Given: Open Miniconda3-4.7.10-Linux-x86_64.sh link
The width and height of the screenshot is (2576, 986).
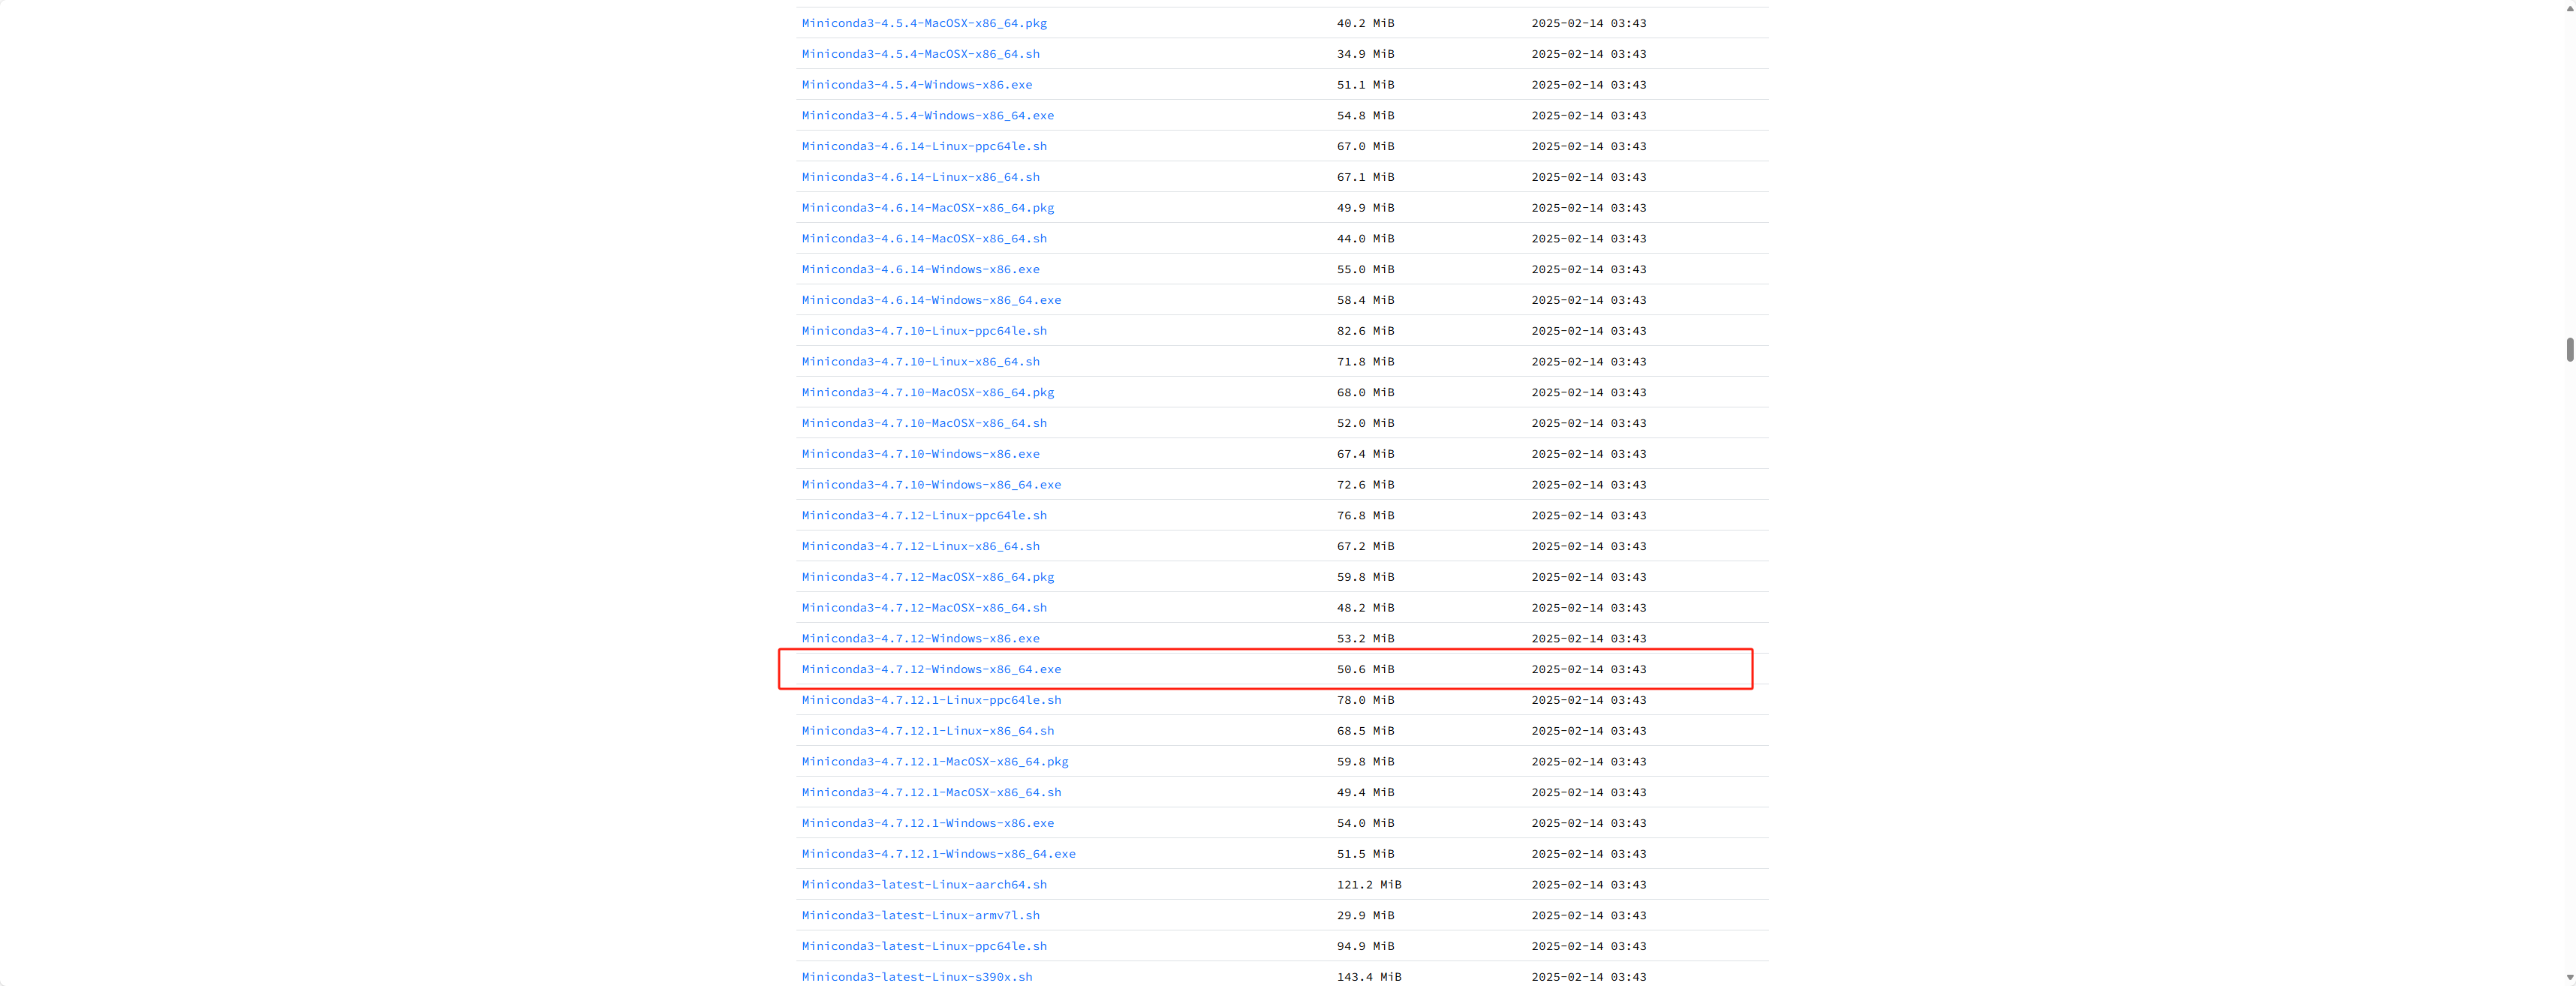Looking at the screenshot, I should (x=920, y=362).
